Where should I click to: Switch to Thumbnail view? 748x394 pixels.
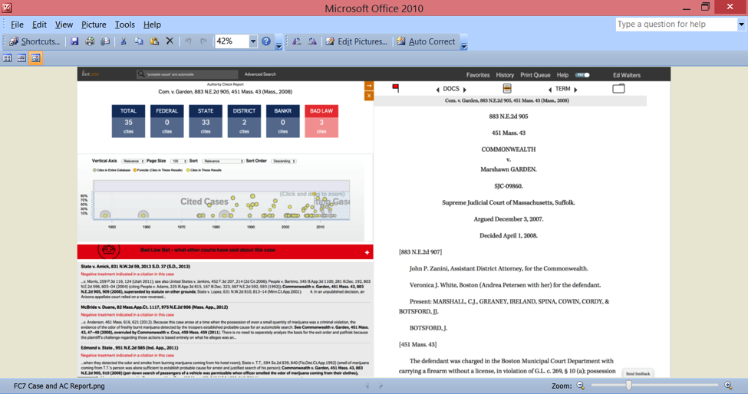(x=7, y=58)
